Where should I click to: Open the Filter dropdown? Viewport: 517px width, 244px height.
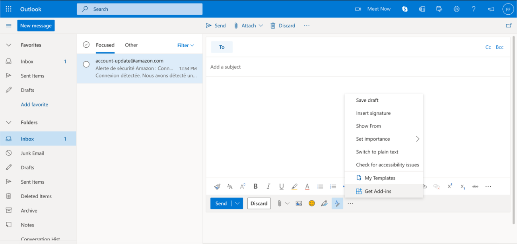click(185, 45)
